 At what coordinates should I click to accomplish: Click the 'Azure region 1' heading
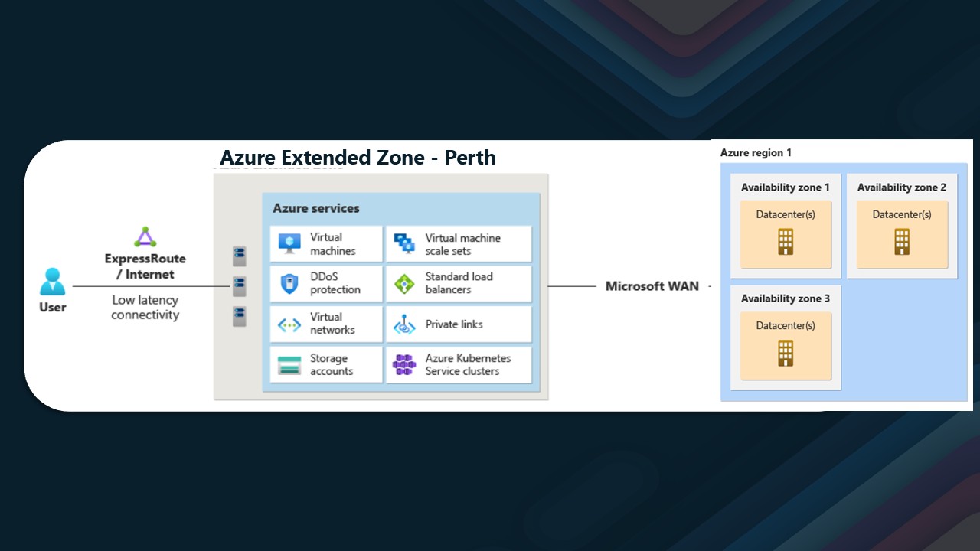tap(756, 153)
